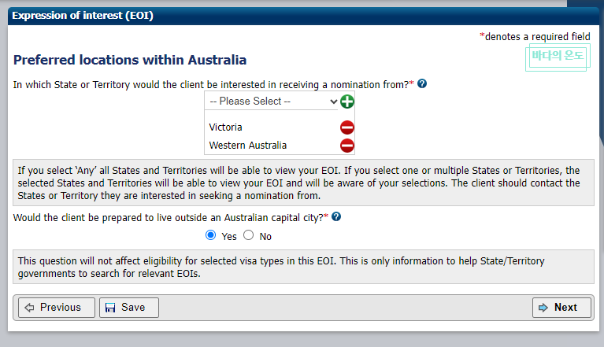
Task: Click the floppy disk Save icon
Action: (111, 308)
